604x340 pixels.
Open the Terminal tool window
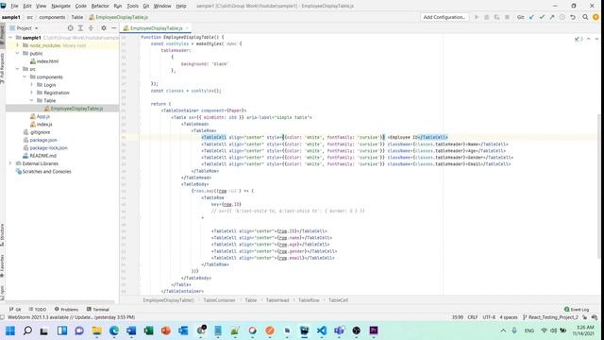(98, 309)
